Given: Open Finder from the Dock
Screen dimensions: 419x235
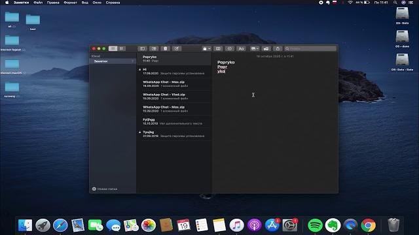Looking at the screenshot, I should tap(25, 225).
